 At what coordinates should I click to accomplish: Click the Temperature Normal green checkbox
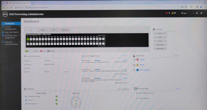click(56, 96)
